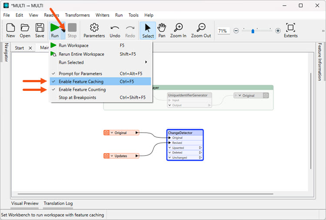The image size is (326, 220).
Task: Expand the Deleted port chevron
Action: pyautogui.click(x=170, y=153)
